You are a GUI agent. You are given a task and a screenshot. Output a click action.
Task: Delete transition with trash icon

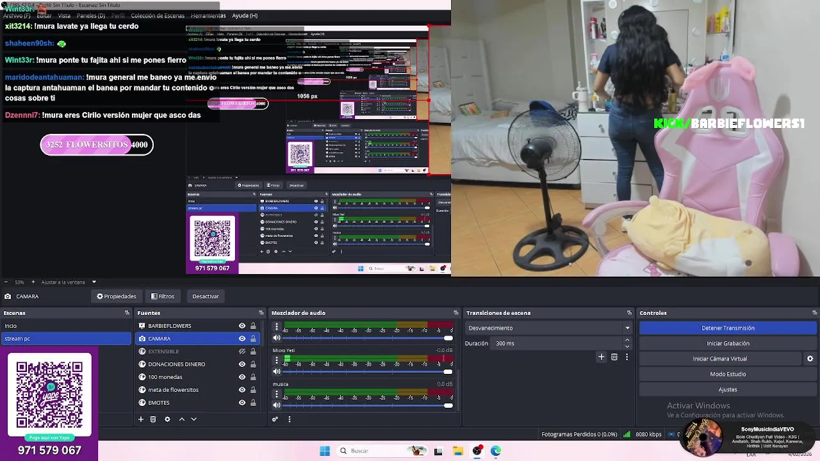(614, 357)
